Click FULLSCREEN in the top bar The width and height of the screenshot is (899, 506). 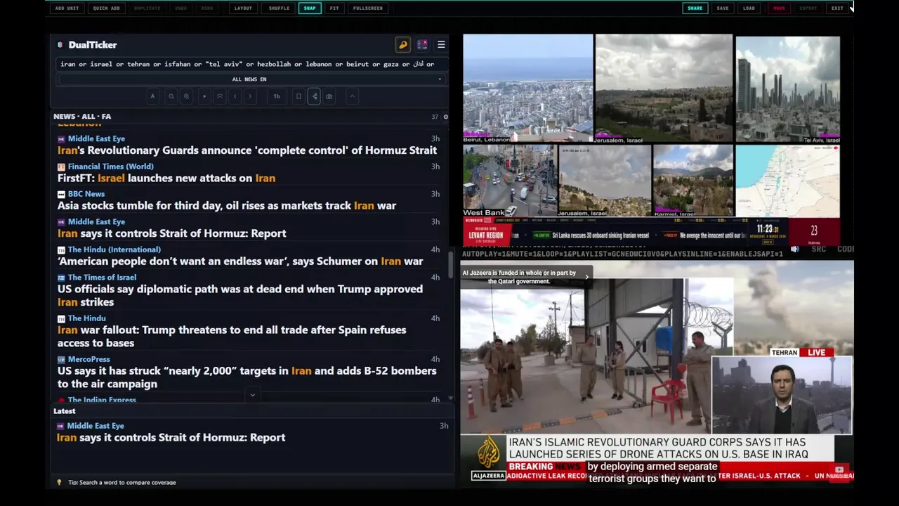click(x=368, y=8)
